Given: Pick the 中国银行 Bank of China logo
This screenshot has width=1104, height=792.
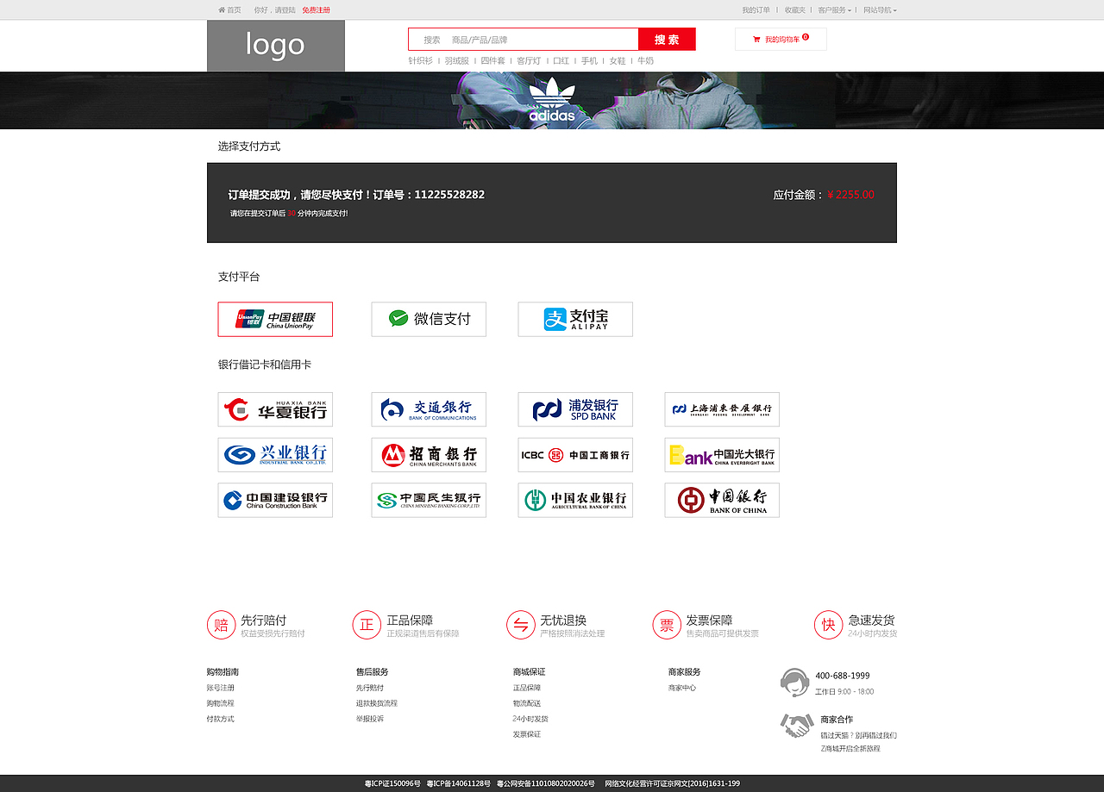Looking at the screenshot, I should tap(721, 500).
